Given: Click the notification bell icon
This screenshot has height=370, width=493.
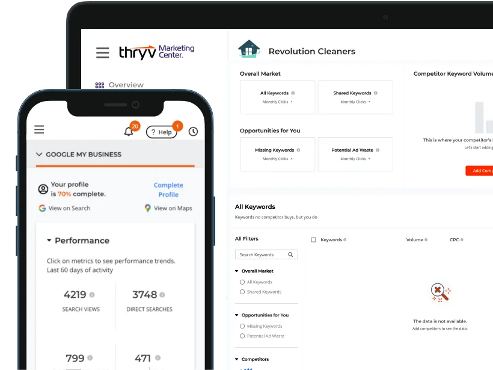Looking at the screenshot, I should point(128,130).
